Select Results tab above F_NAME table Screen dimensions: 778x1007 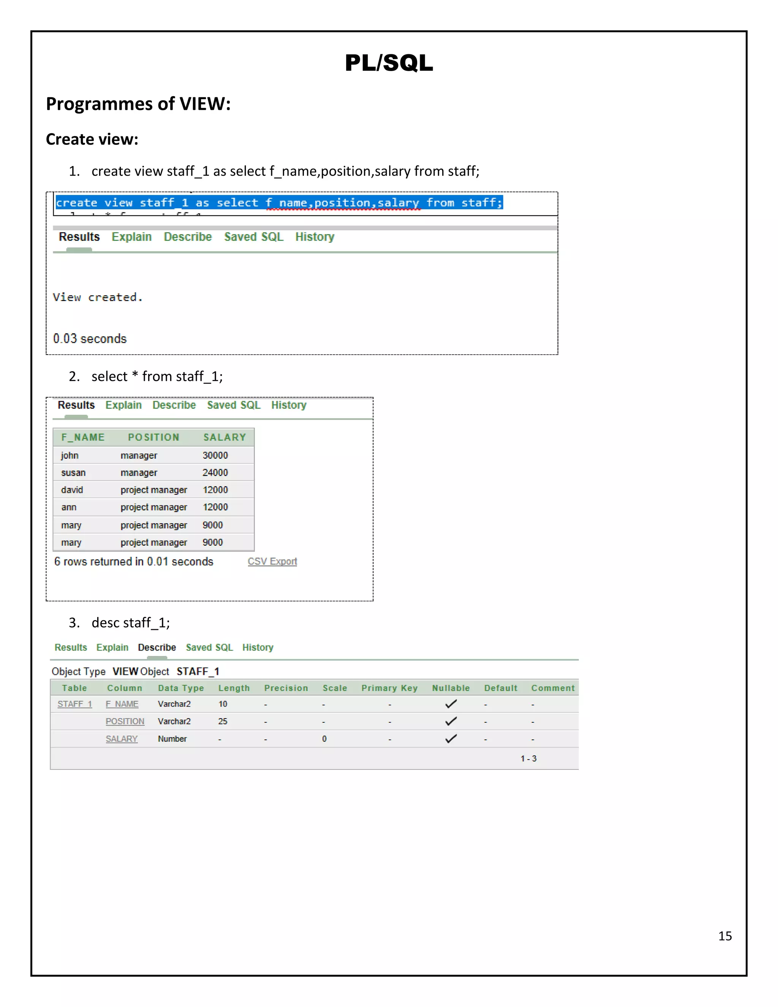[76, 405]
